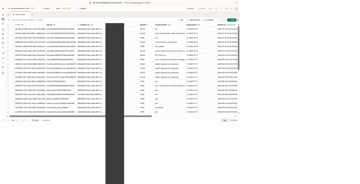
Task: Open the Table Editor sidebar icon
Action: [3, 19]
